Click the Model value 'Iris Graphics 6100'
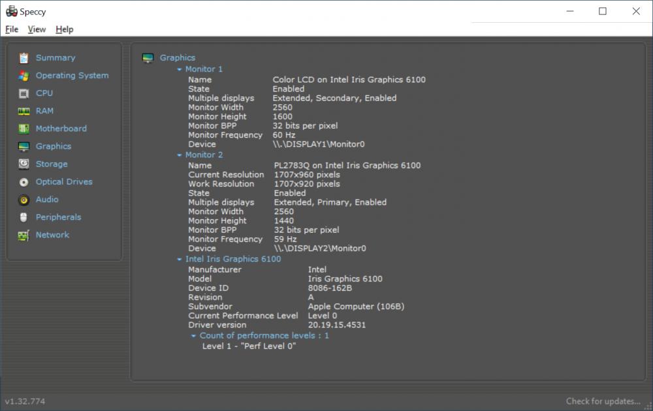The width and height of the screenshot is (653, 411). [345, 279]
